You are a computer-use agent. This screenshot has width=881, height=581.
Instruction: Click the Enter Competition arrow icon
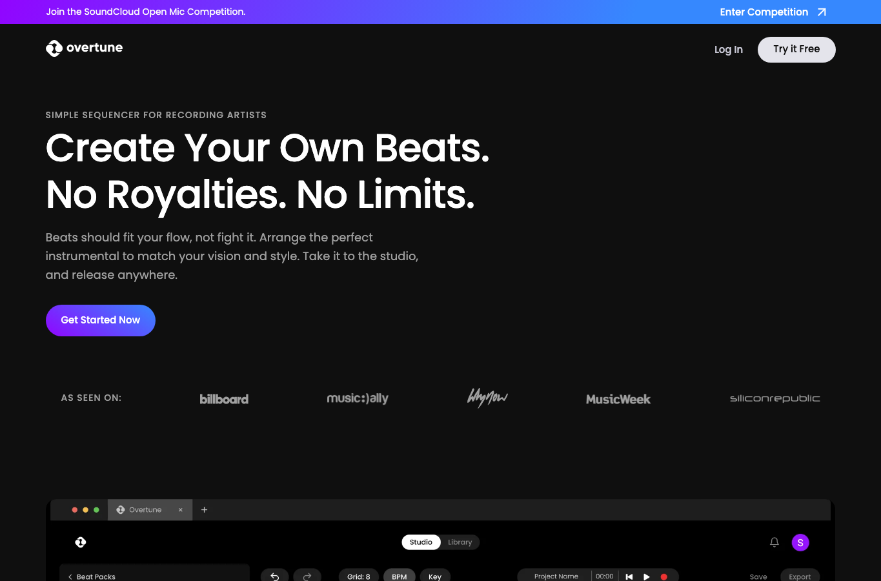[822, 12]
